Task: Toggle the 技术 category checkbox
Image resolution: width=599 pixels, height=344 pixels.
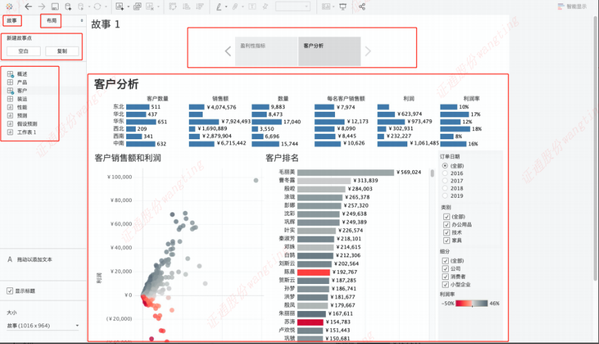Action: point(446,232)
